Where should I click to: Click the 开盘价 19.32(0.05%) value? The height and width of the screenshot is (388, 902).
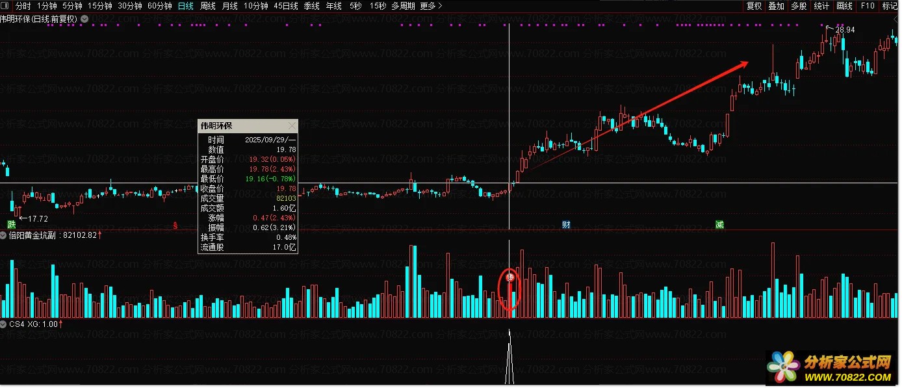(272, 159)
